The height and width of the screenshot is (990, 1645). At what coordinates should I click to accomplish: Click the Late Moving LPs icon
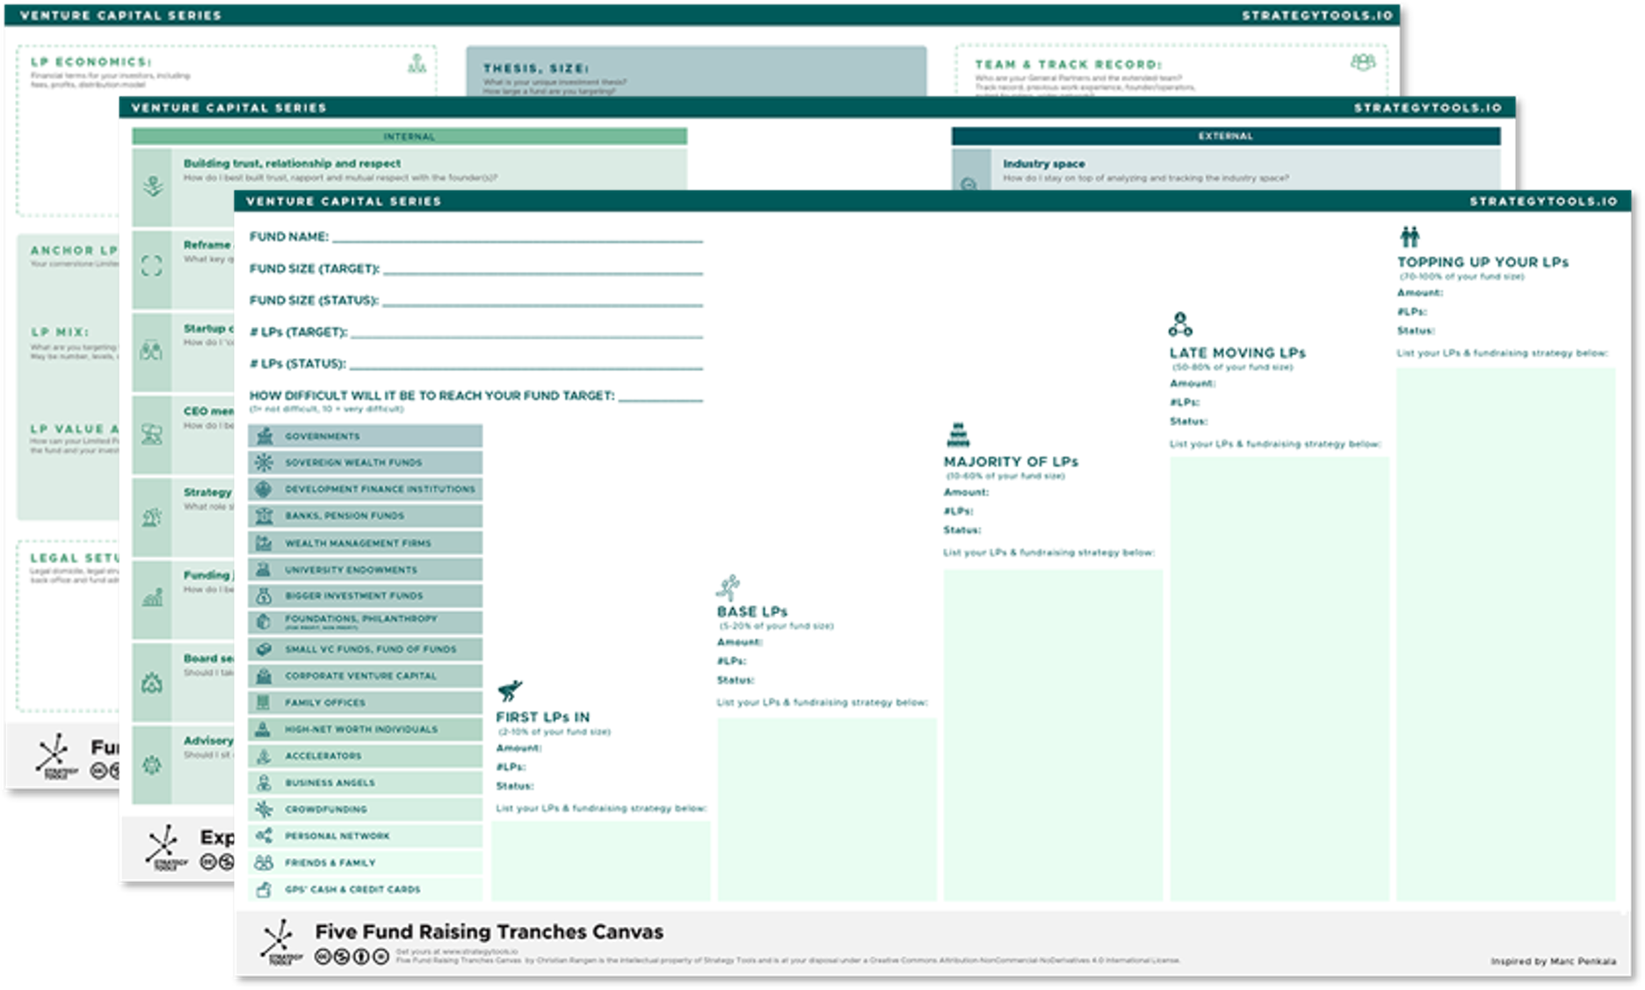pos(1180,325)
